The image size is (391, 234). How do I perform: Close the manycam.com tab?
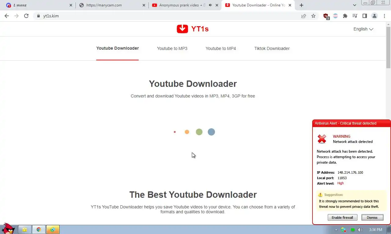pyautogui.click(x=144, y=5)
